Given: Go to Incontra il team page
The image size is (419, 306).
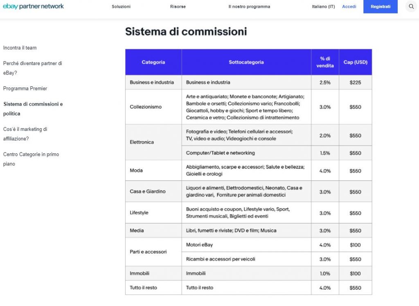Looking at the screenshot, I should [x=20, y=48].
